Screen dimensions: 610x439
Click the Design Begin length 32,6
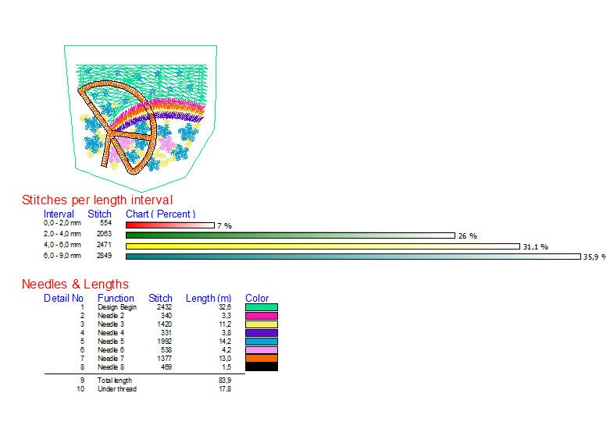225,307
